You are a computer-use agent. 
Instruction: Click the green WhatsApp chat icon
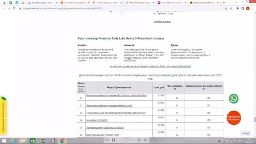[234, 99]
